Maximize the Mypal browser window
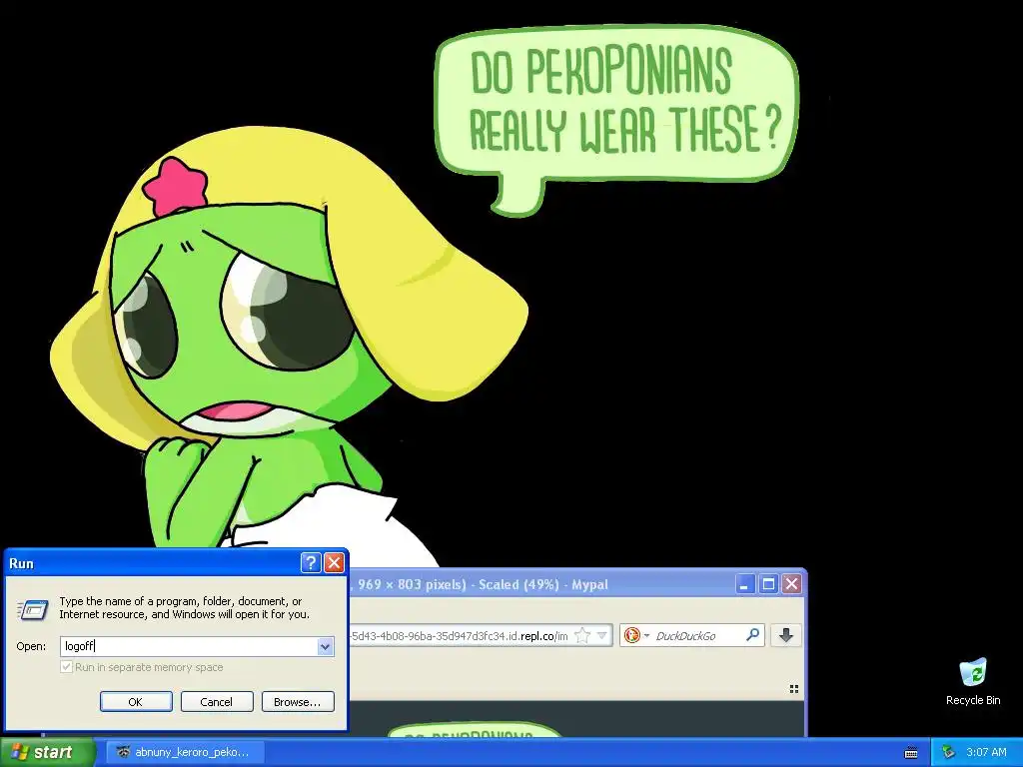The height and width of the screenshot is (767, 1023). point(768,583)
